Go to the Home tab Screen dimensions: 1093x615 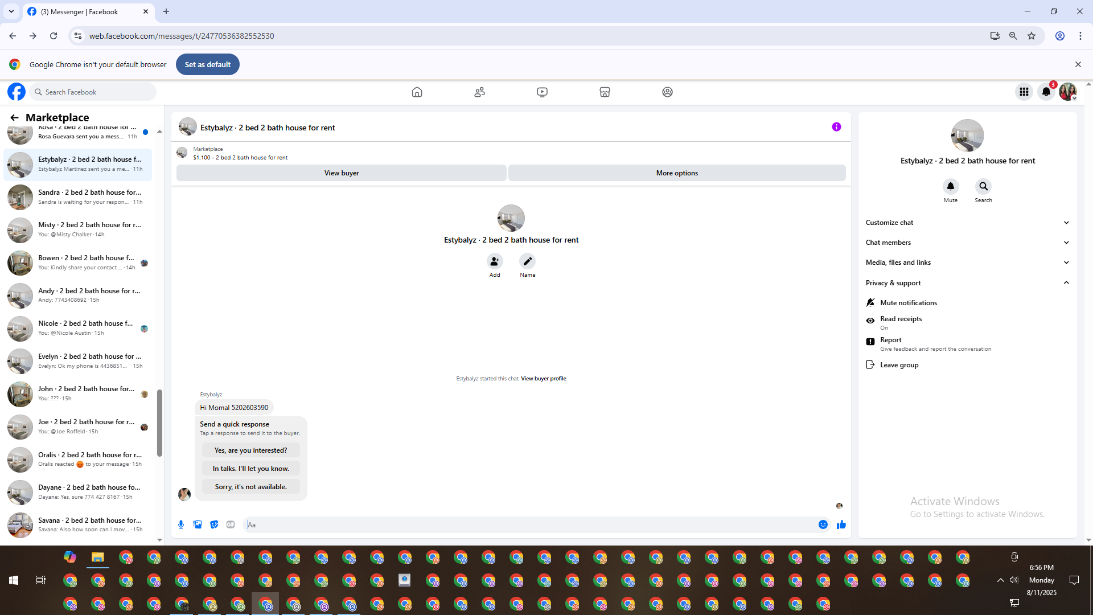coord(417,92)
